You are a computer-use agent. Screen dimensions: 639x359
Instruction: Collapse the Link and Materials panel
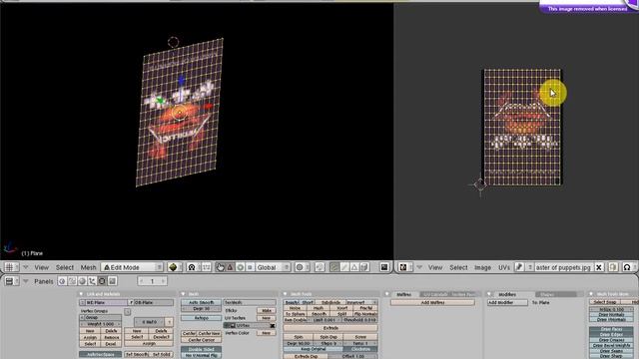tap(81, 294)
